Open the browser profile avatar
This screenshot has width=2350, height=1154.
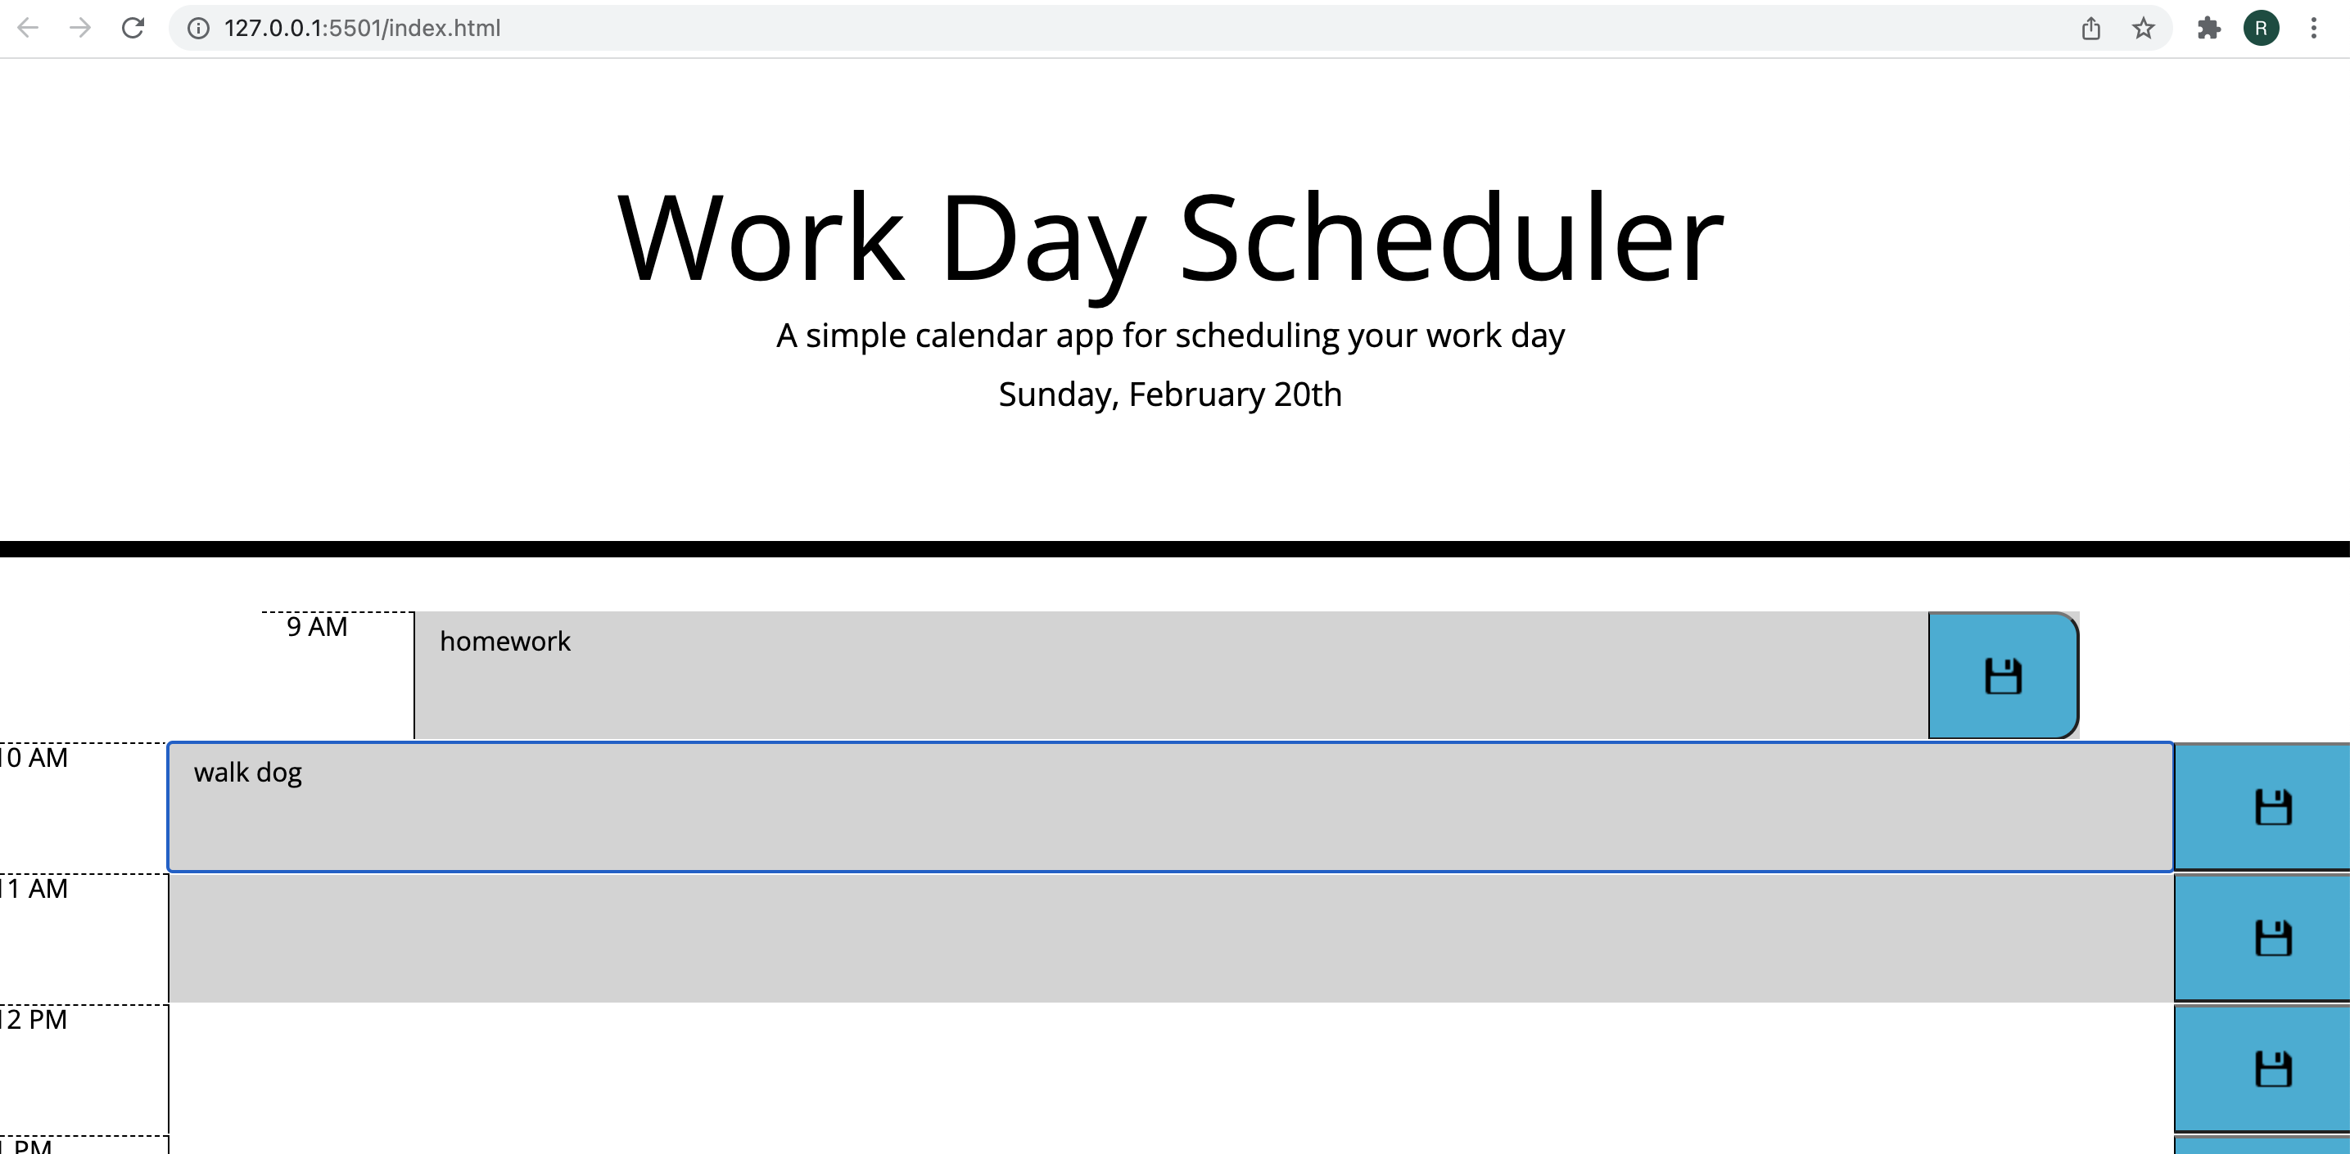click(2262, 27)
